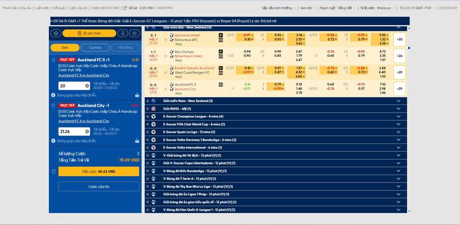Select the Hệ thống bet type tab

point(125,48)
